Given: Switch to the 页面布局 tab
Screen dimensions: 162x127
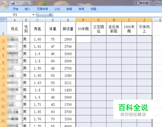Looking at the screenshot, I should [x=42, y=9].
